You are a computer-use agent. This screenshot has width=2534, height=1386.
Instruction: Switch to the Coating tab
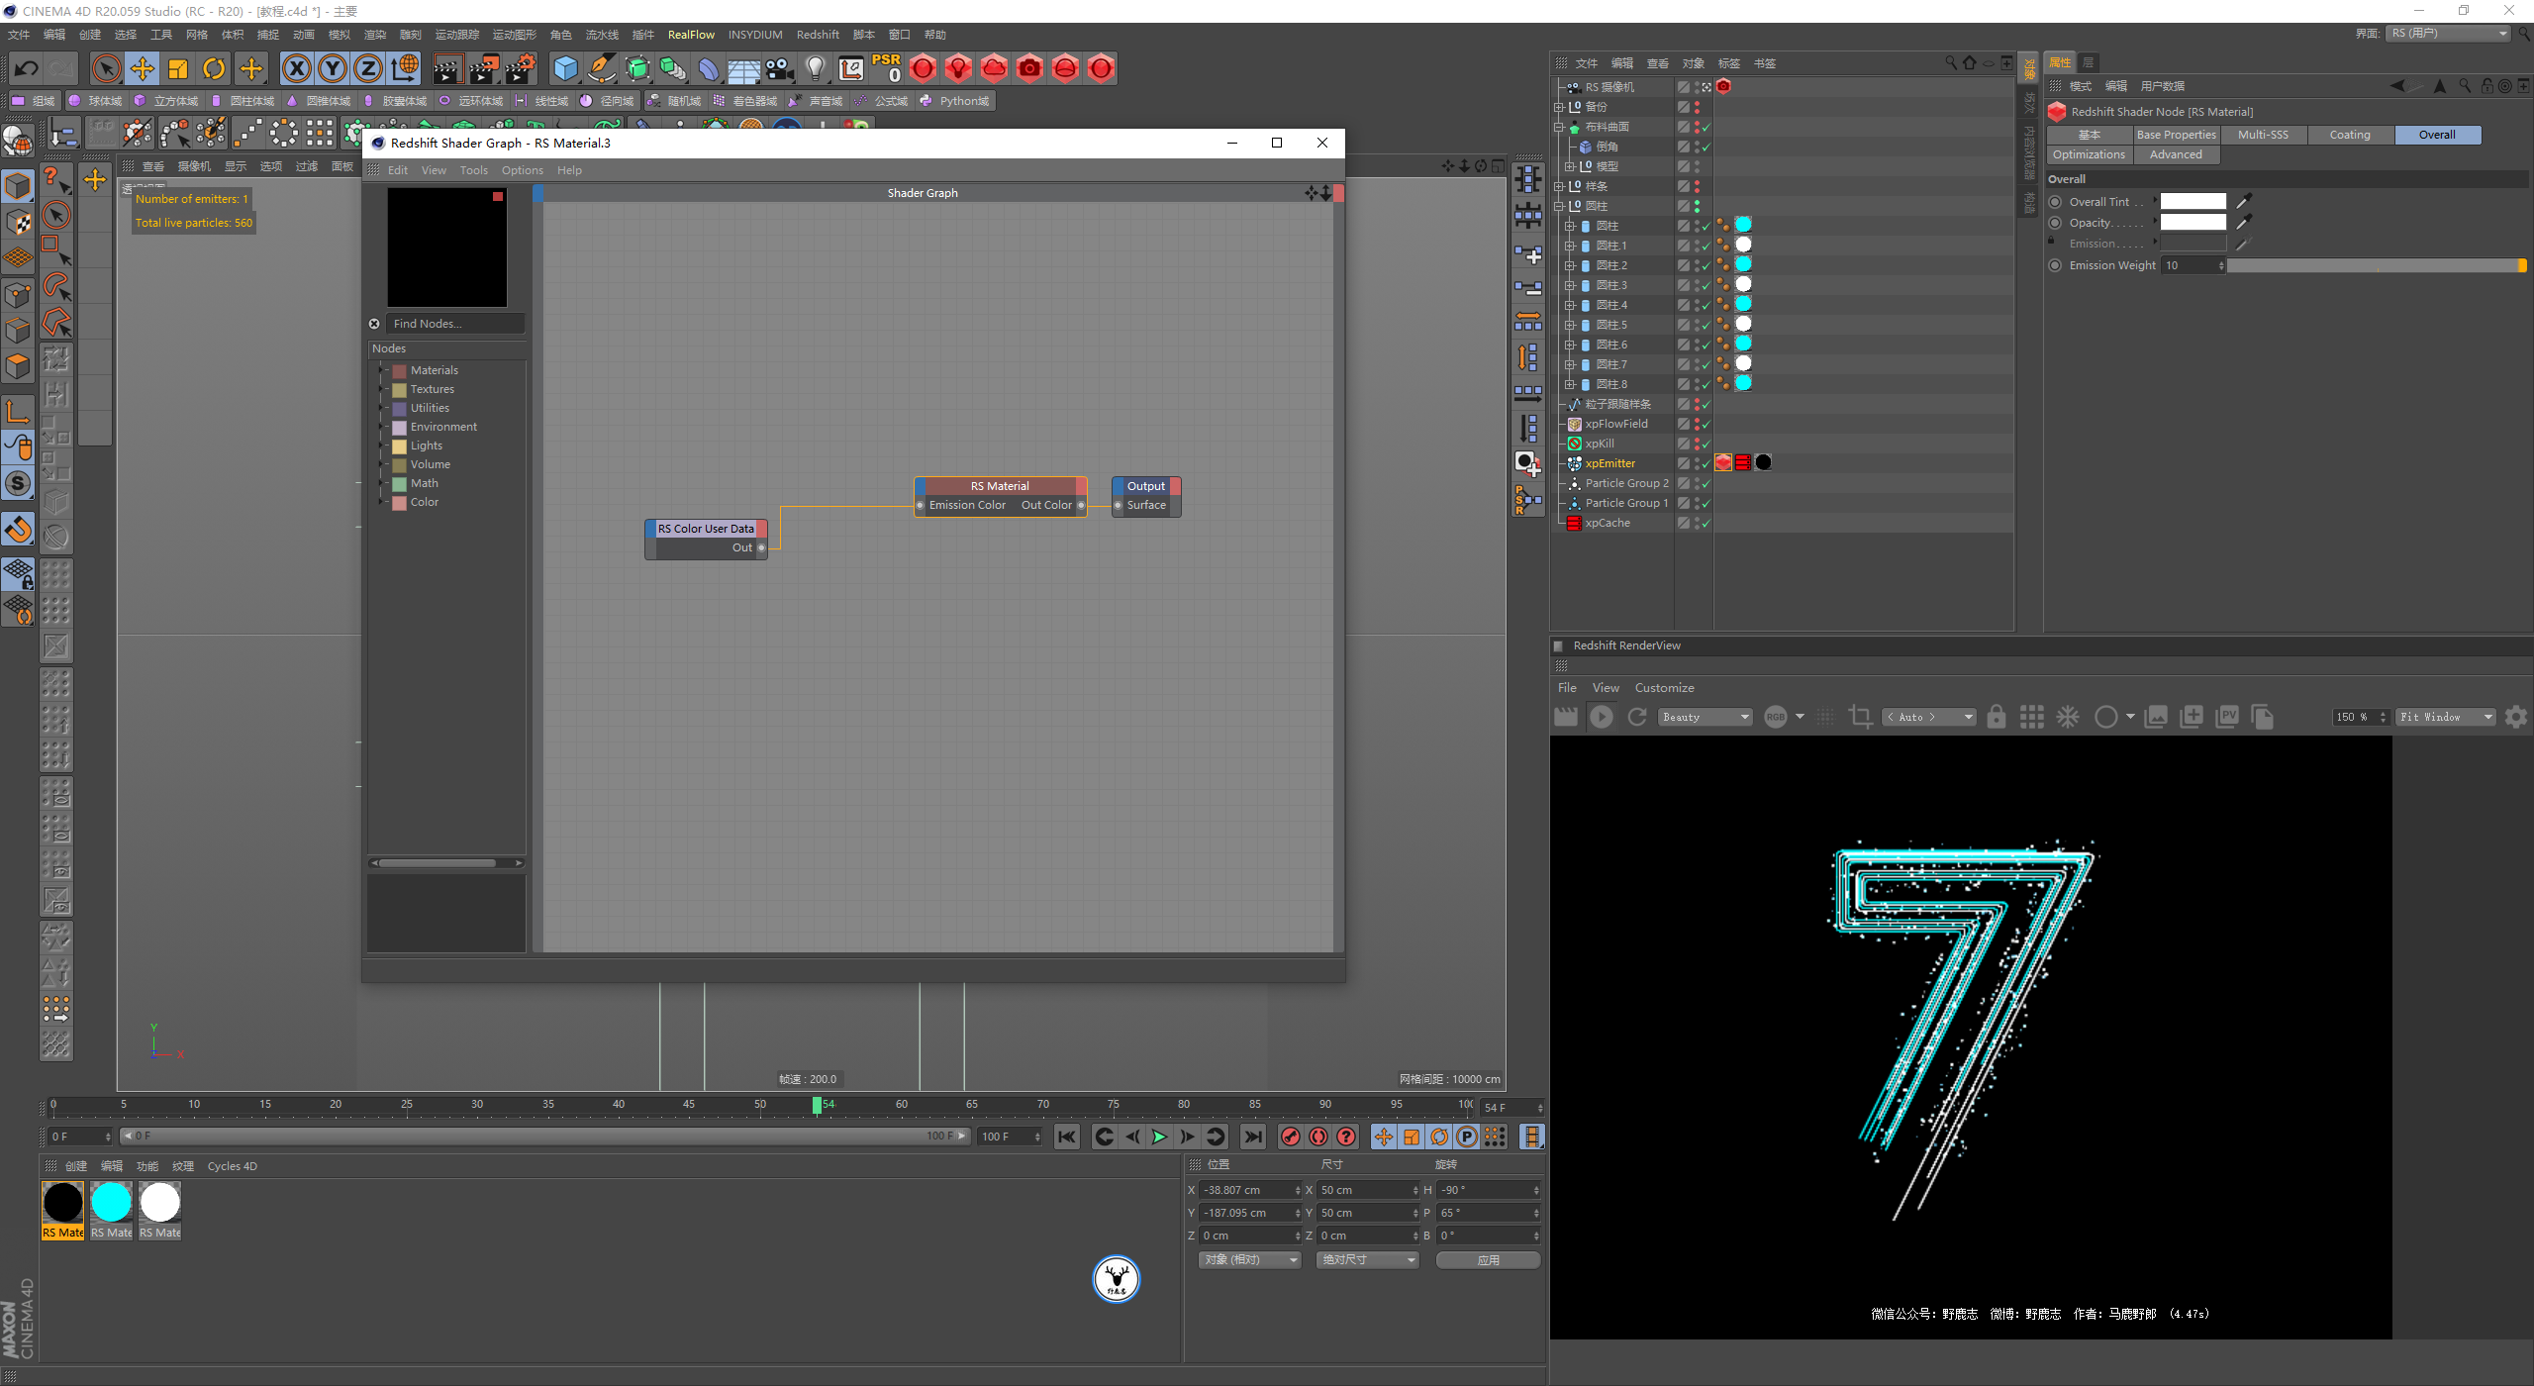click(x=2349, y=135)
